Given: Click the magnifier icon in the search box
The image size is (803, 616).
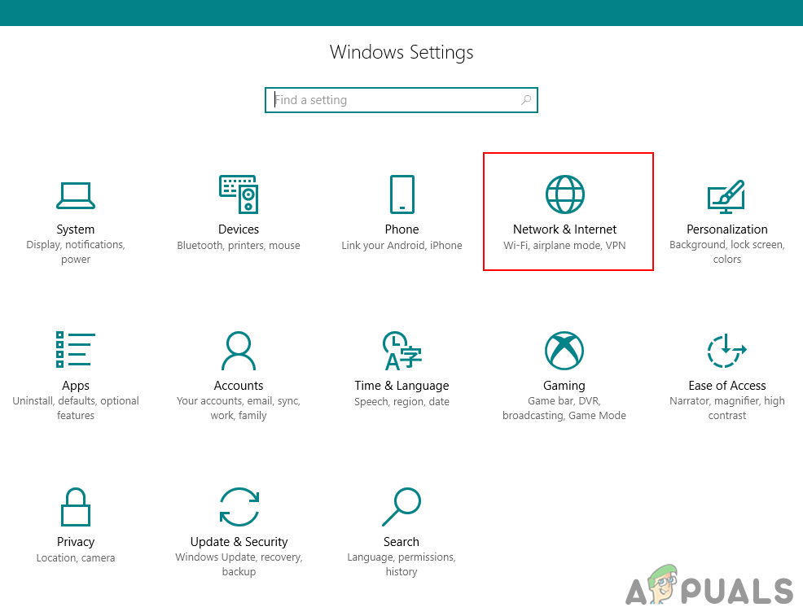Looking at the screenshot, I should click(x=526, y=99).
